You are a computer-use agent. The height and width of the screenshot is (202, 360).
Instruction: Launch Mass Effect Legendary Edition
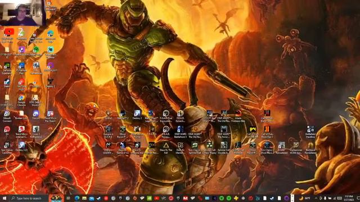click(151, 116)
